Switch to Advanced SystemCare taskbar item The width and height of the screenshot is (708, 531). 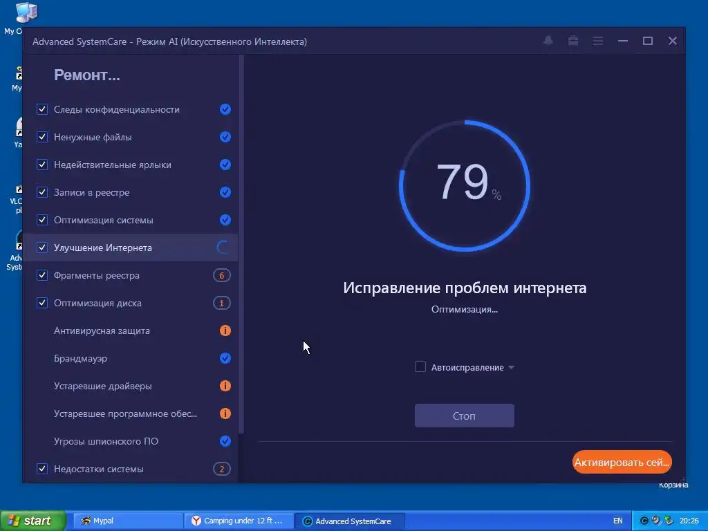(x=350, y=521)
